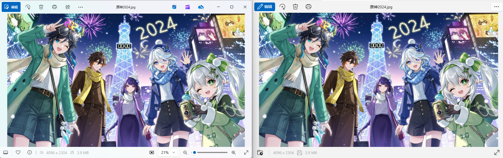Click the 3.9 MB file size in left window
Viewport: 503px width, 158px height.
[x=83, y=153]
